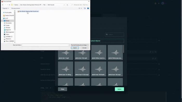Open the file dialog help

click(88, 8)
